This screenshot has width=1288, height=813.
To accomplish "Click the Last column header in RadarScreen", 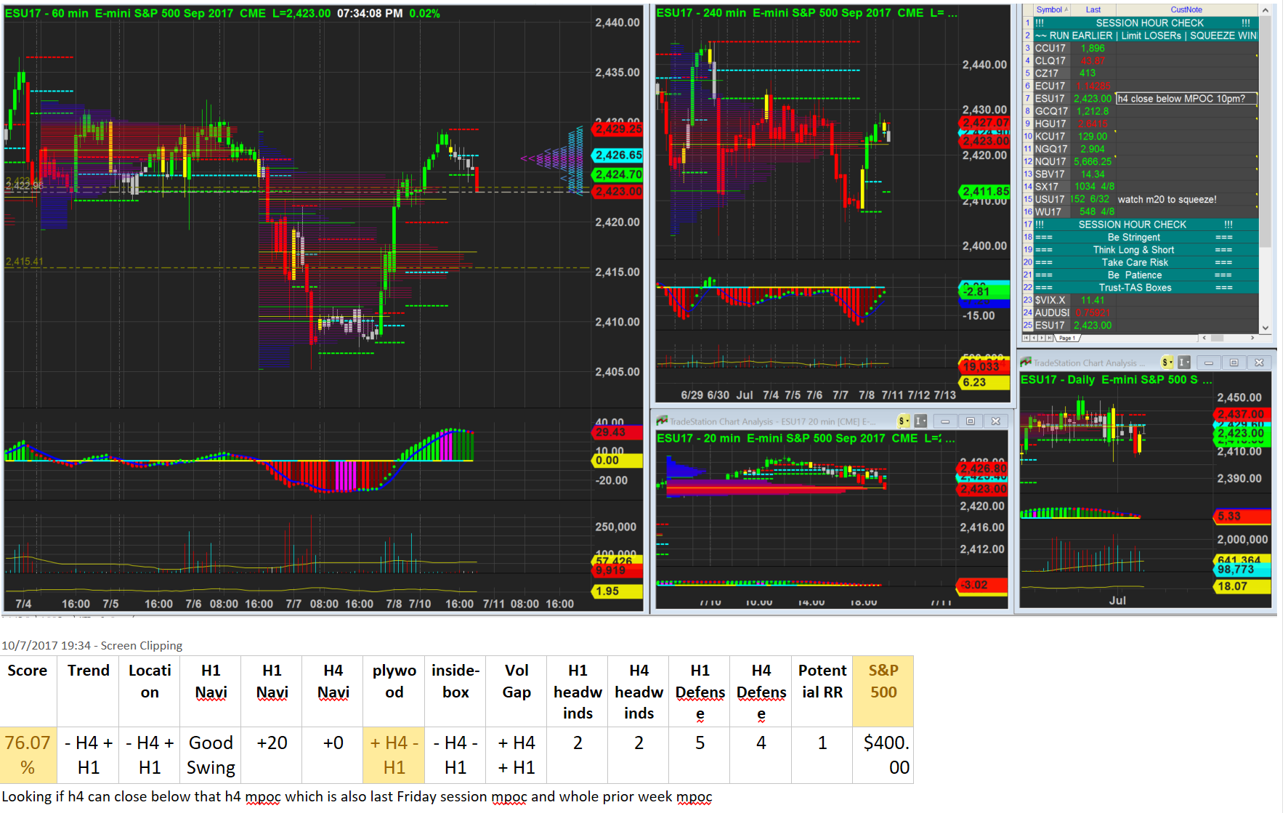I will tap(1093, 10).
